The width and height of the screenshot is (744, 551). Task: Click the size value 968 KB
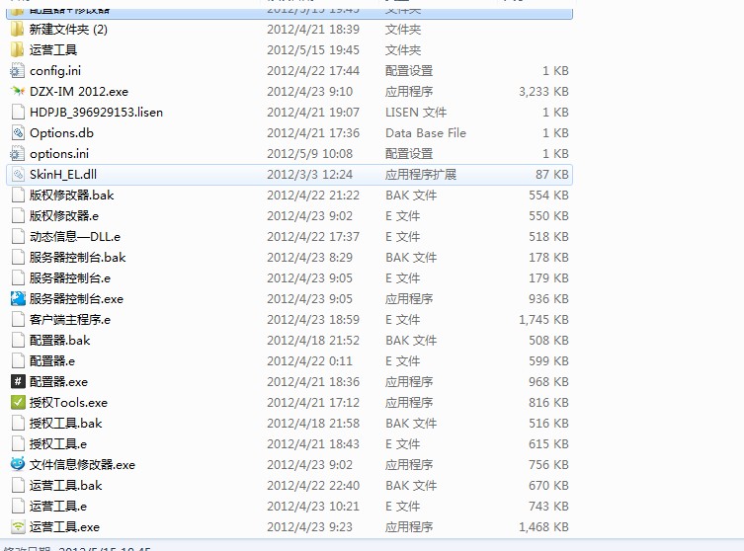tap(549, 382)
